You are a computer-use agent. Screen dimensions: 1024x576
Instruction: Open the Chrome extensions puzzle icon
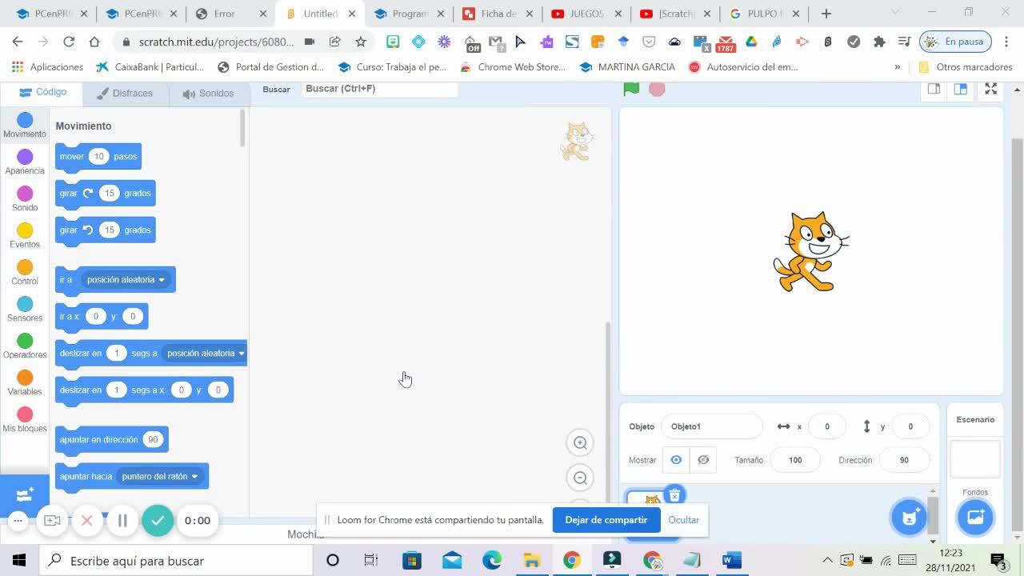pyautogui.click(x=879, y=42)
